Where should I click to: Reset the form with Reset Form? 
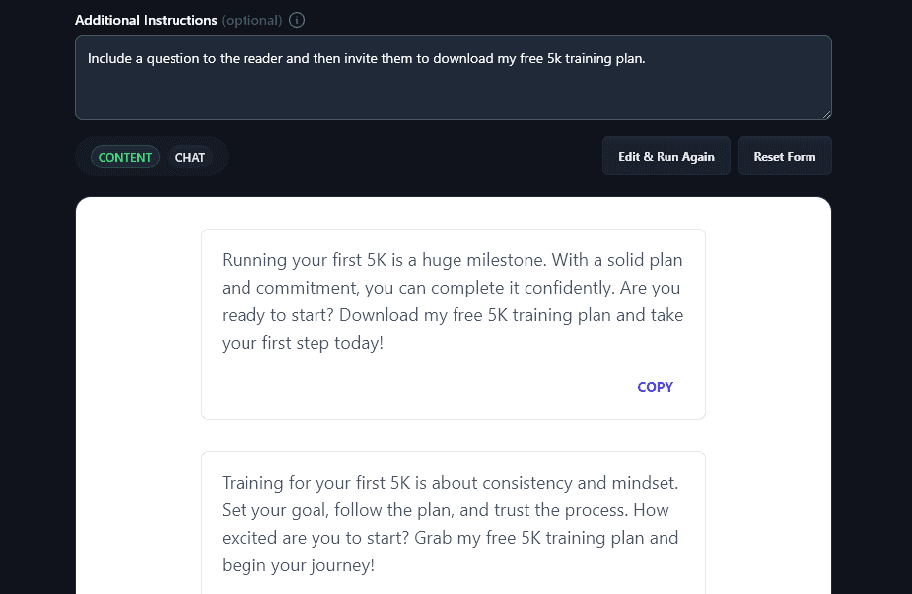coord(785,157)
